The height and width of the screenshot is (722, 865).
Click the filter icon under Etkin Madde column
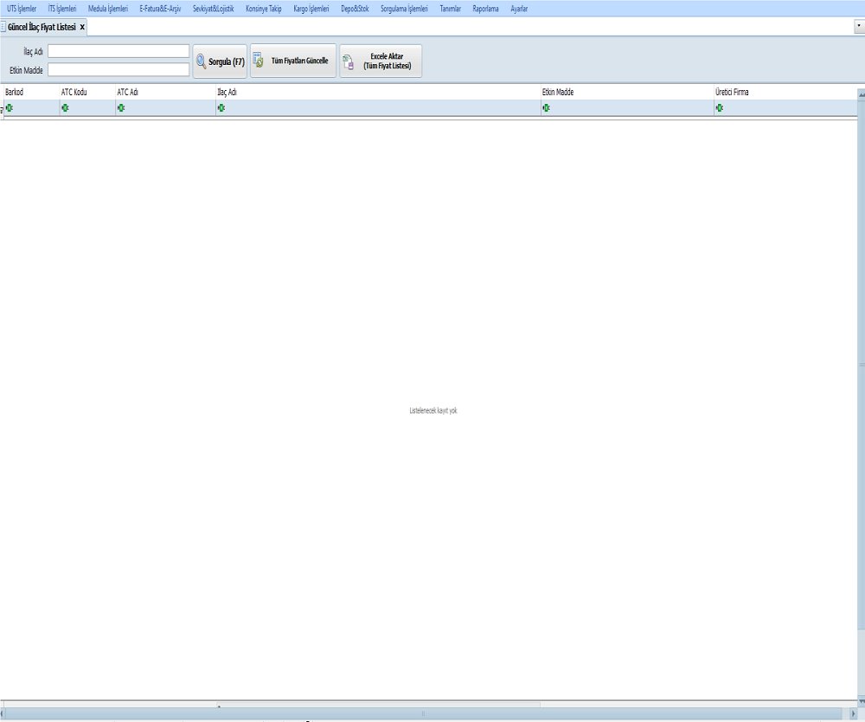tap(546, 108)
